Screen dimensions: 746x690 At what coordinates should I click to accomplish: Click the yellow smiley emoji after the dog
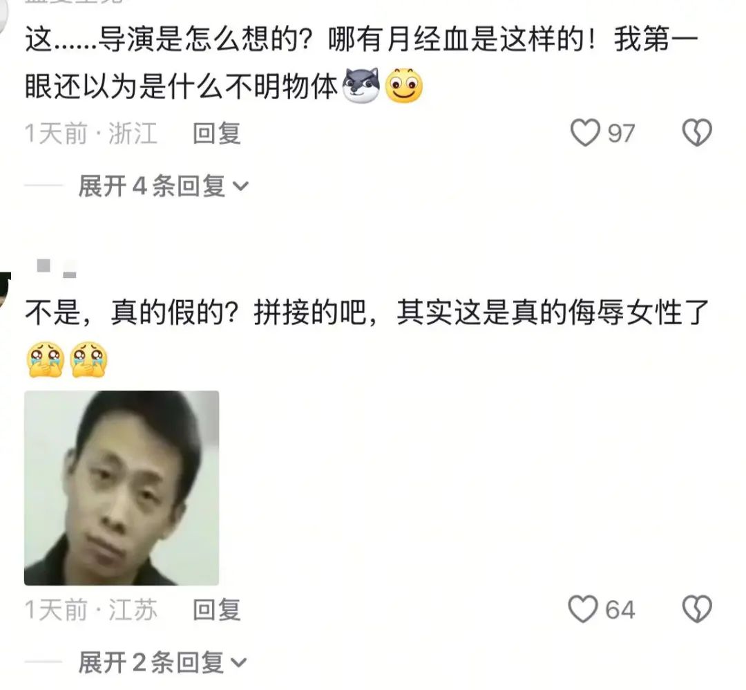[403, 87]
